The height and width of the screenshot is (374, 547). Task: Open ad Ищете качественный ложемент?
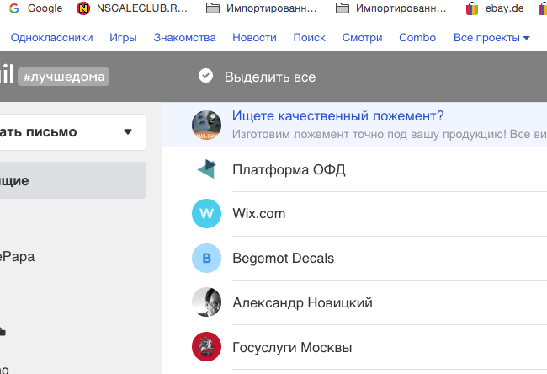[x=337, y=115]
